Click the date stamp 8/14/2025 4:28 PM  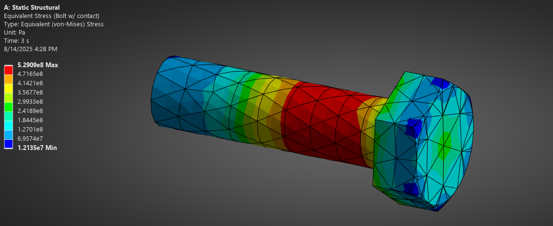coord(30,49)
